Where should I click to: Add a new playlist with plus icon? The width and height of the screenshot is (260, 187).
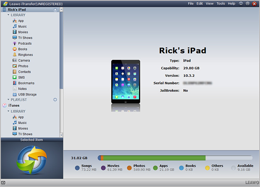(55, 100)
